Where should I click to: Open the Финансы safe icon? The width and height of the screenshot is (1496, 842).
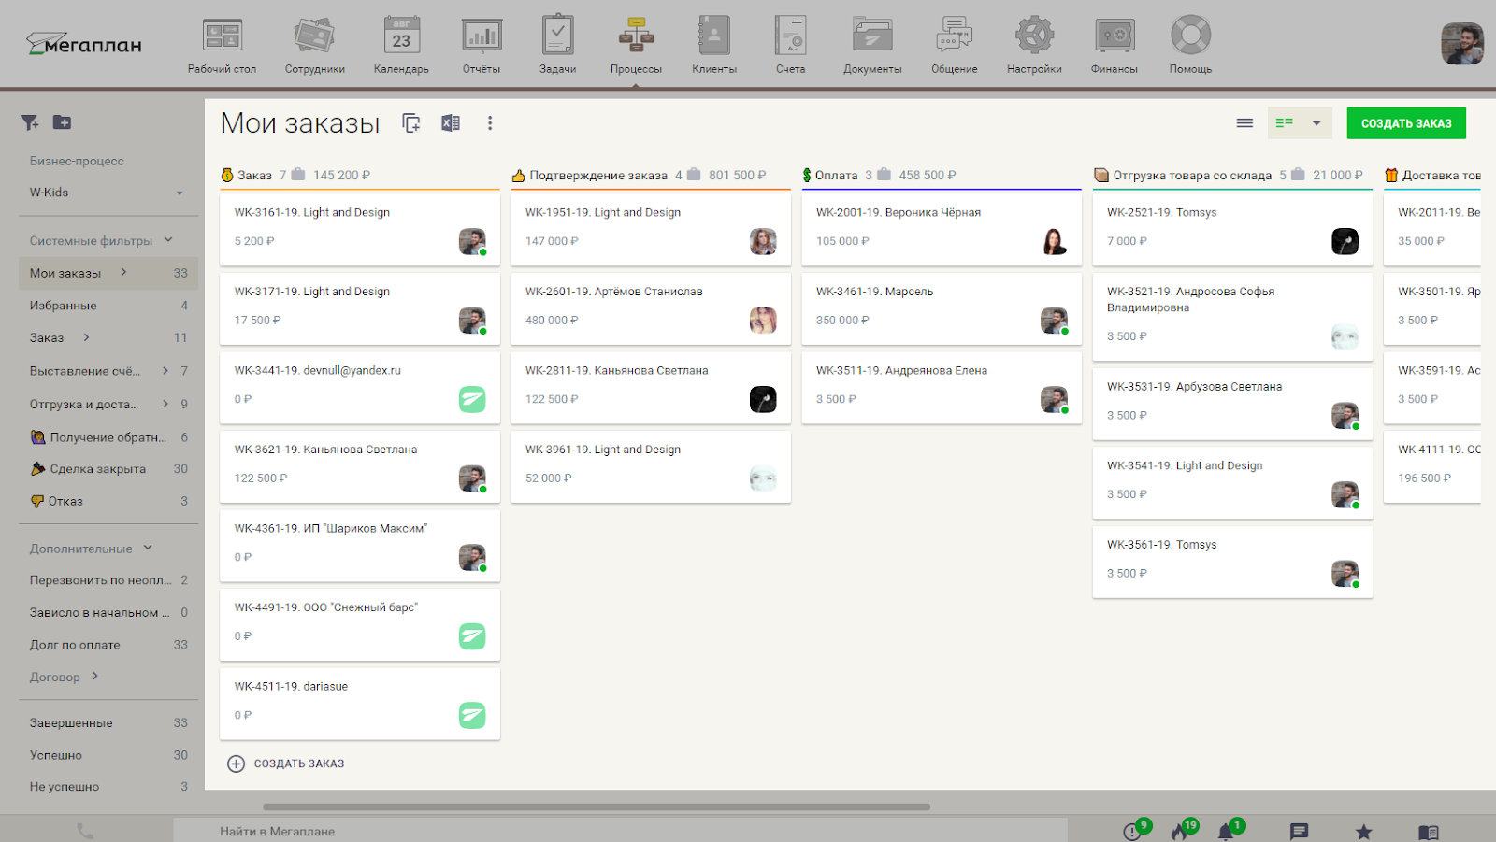coord(1115,37)
